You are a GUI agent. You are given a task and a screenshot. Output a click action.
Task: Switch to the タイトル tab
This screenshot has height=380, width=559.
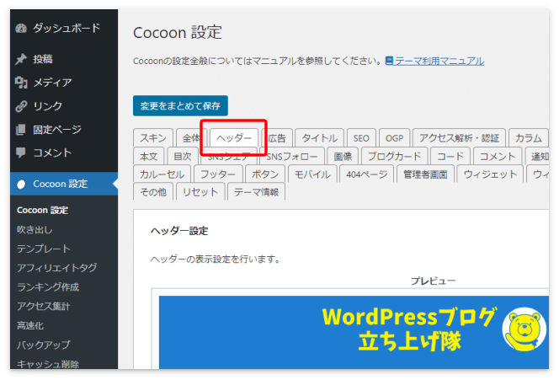click(x=319, y=137)
